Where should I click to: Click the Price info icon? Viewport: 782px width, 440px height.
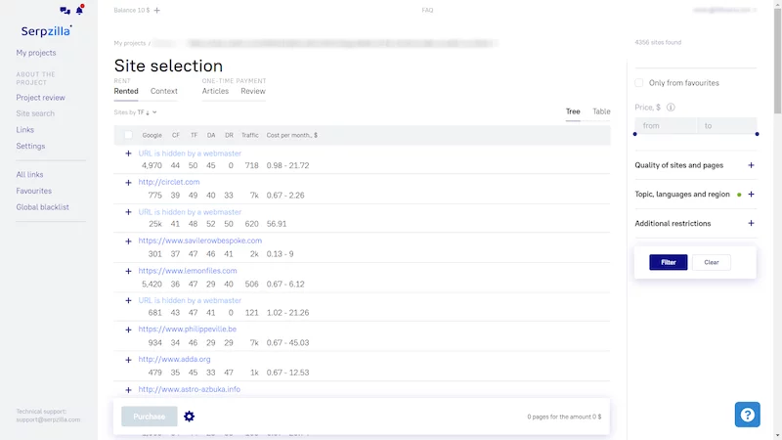click(x=671, y=108)
